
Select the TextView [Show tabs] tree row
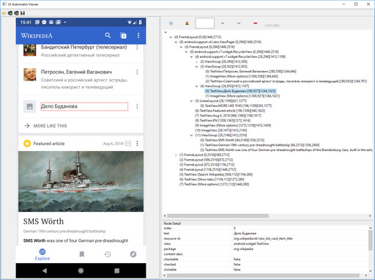[212, 180]
